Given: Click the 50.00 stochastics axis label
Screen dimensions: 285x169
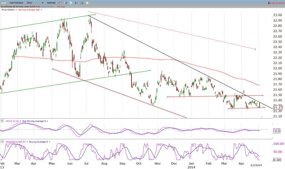Looking at the screenshot, I should point(278,152).
